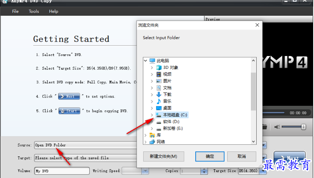
Task: Click the preview playback progress bar
Action: 273,113
